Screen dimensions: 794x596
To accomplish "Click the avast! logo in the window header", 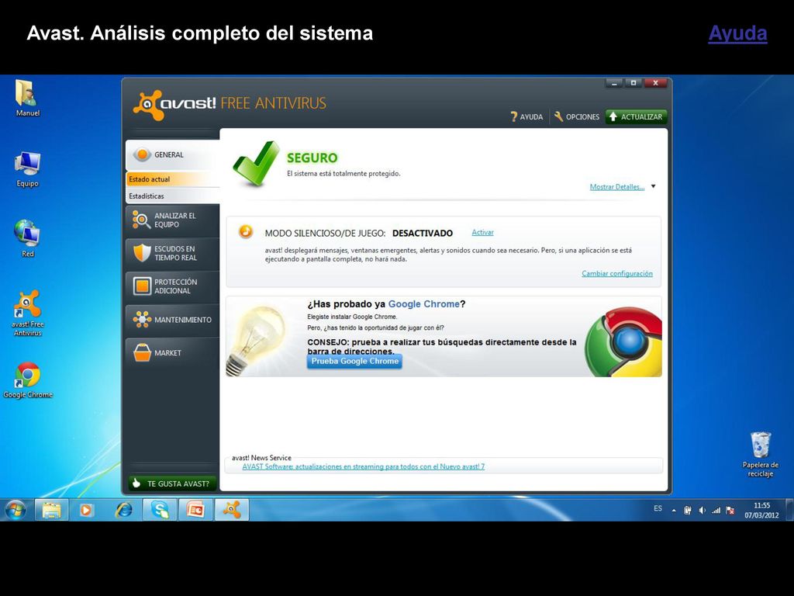I will coord(174,104).
